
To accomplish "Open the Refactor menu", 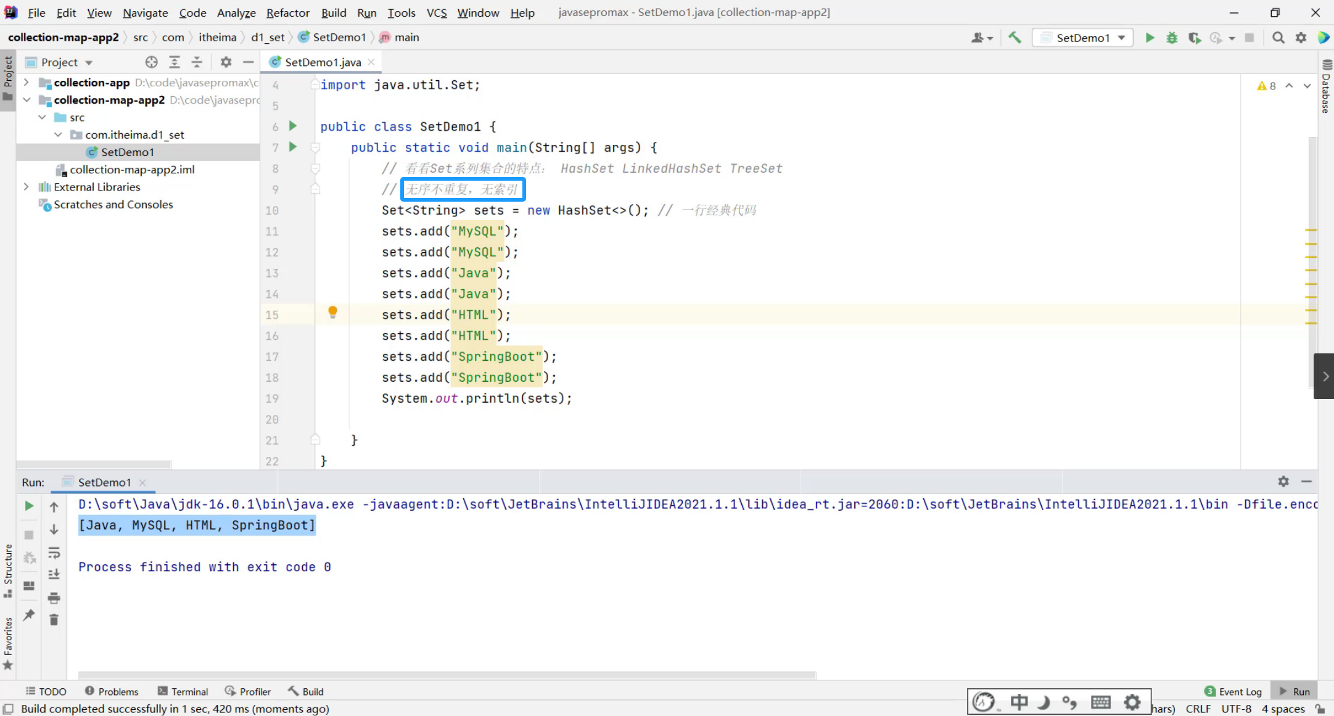I will (x=287, y=12).
